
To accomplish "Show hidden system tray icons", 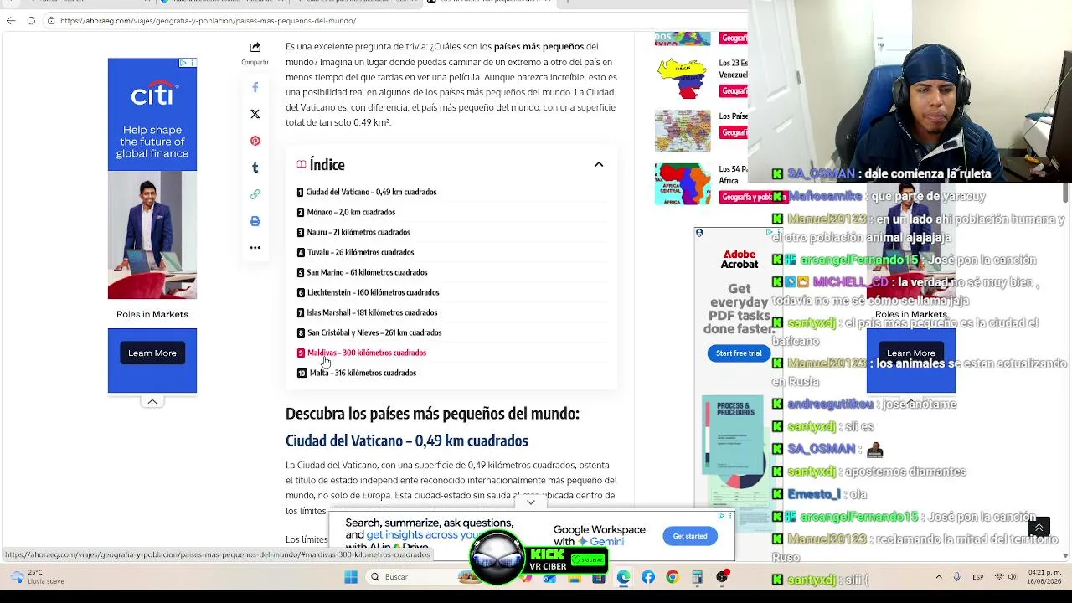I will click(x=939, y=577).
